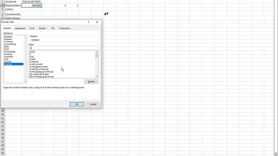
Task: Click the Delete button
Action: click(x=91, y=82)
